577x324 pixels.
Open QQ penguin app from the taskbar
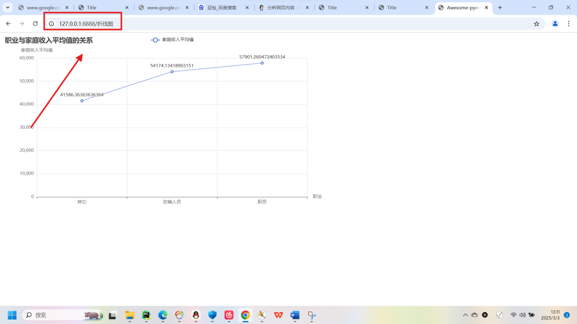(196, 315)
